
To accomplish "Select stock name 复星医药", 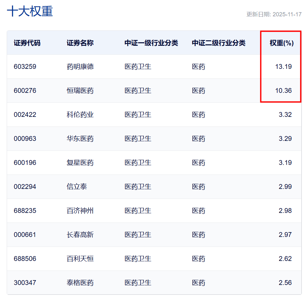I will (80, 163).
